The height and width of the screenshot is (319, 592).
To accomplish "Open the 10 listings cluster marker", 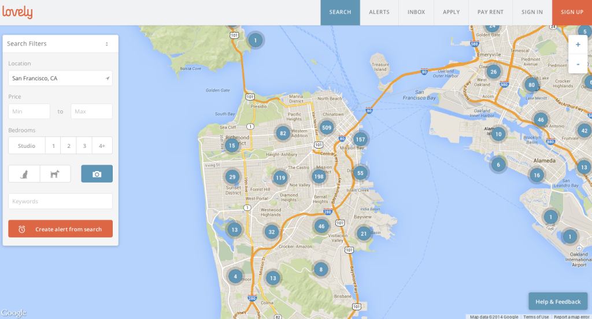I will (x=498, y=134).
